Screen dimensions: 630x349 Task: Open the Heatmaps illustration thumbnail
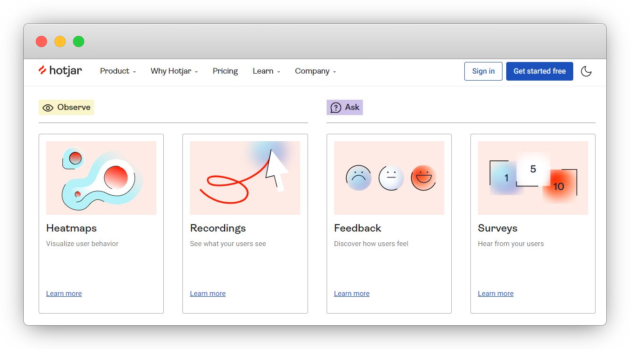point(101,178)
